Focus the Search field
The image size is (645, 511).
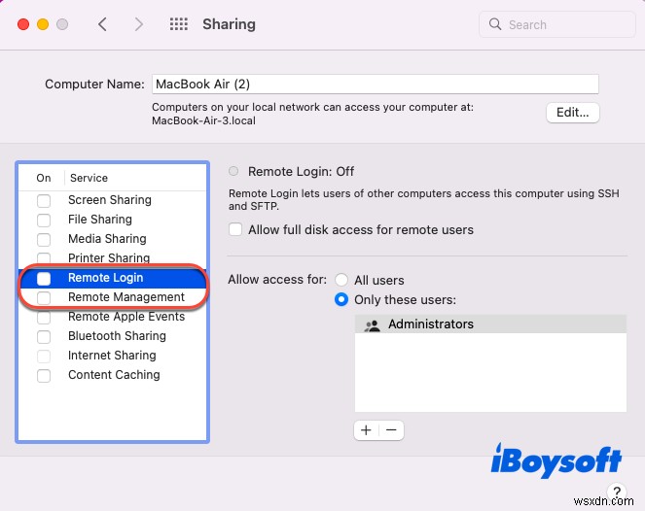point(557,24)
